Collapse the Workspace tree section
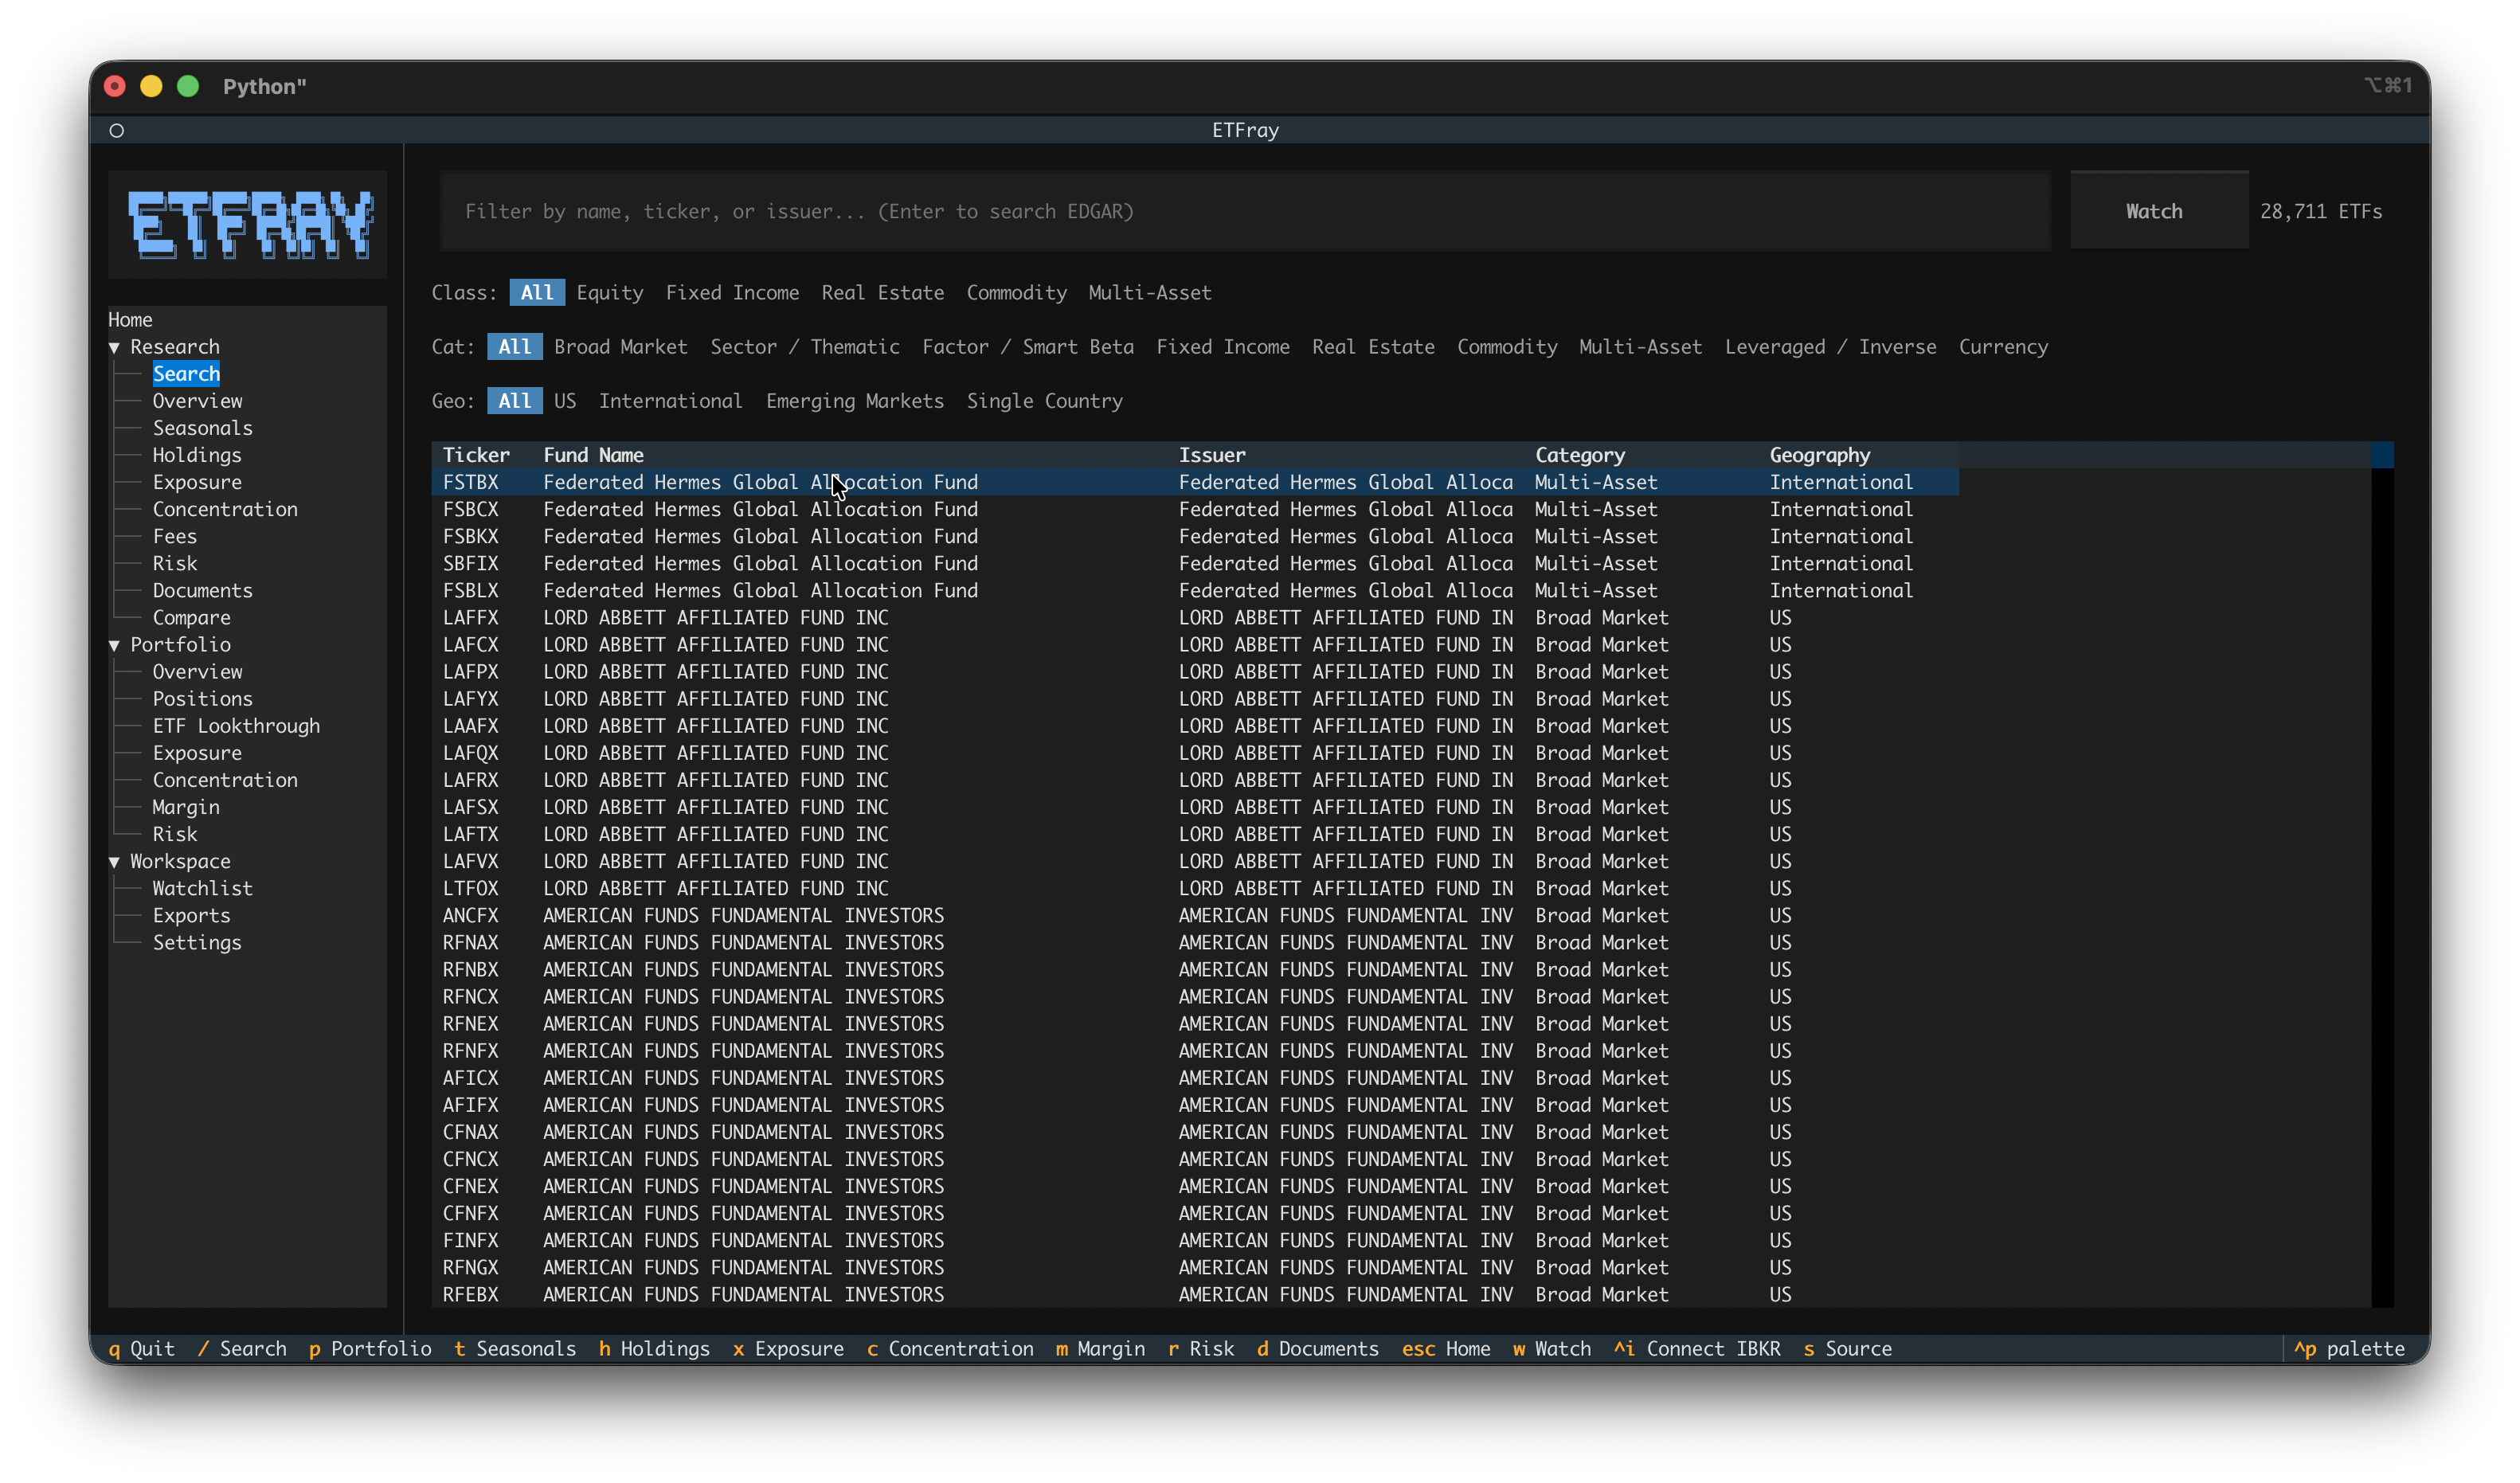 (114, 862)
